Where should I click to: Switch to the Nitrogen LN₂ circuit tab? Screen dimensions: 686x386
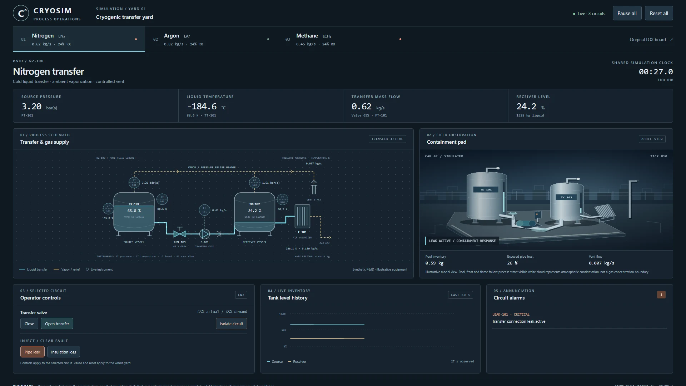point(79,39)
